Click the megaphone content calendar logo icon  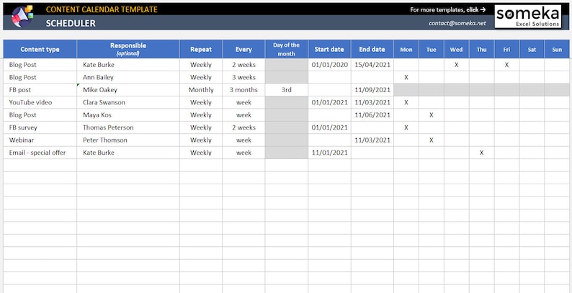pos(22,17)
